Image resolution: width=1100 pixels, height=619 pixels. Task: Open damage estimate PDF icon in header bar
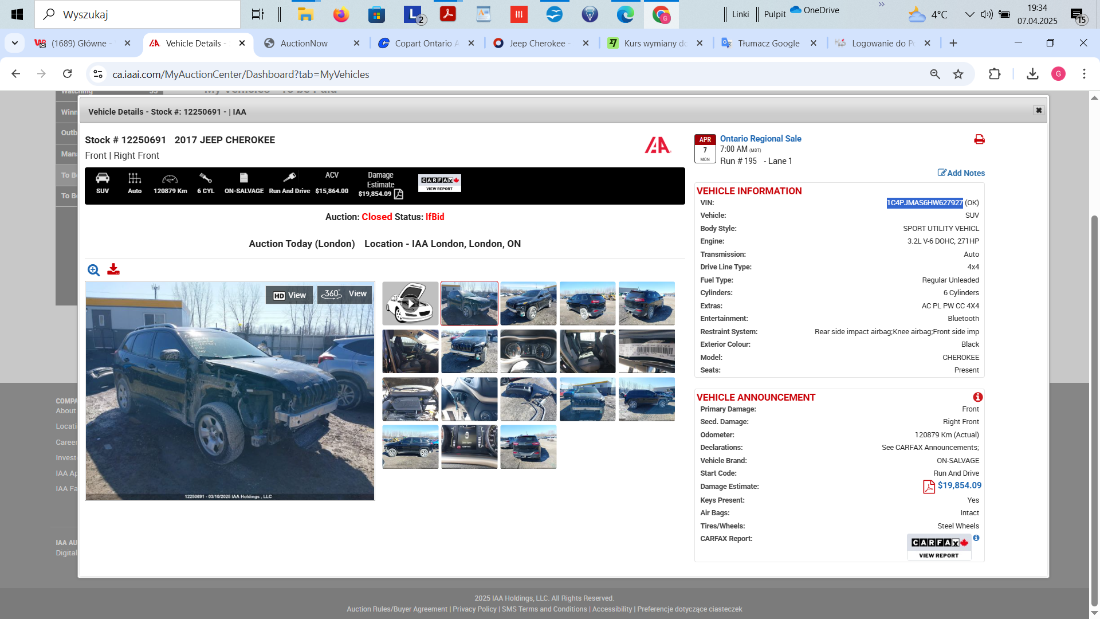[x=399, y=194]
